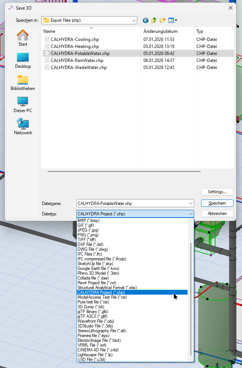This screenshot has width=242, height=368.
Task: Open Netzwerk in the places sidebar
Action: [x=23, y=127]
